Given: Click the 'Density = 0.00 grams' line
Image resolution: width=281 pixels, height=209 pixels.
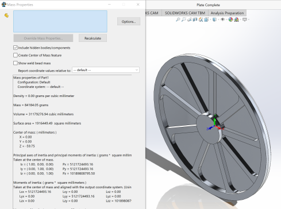Looking at the screenshot, I should 44,96.
